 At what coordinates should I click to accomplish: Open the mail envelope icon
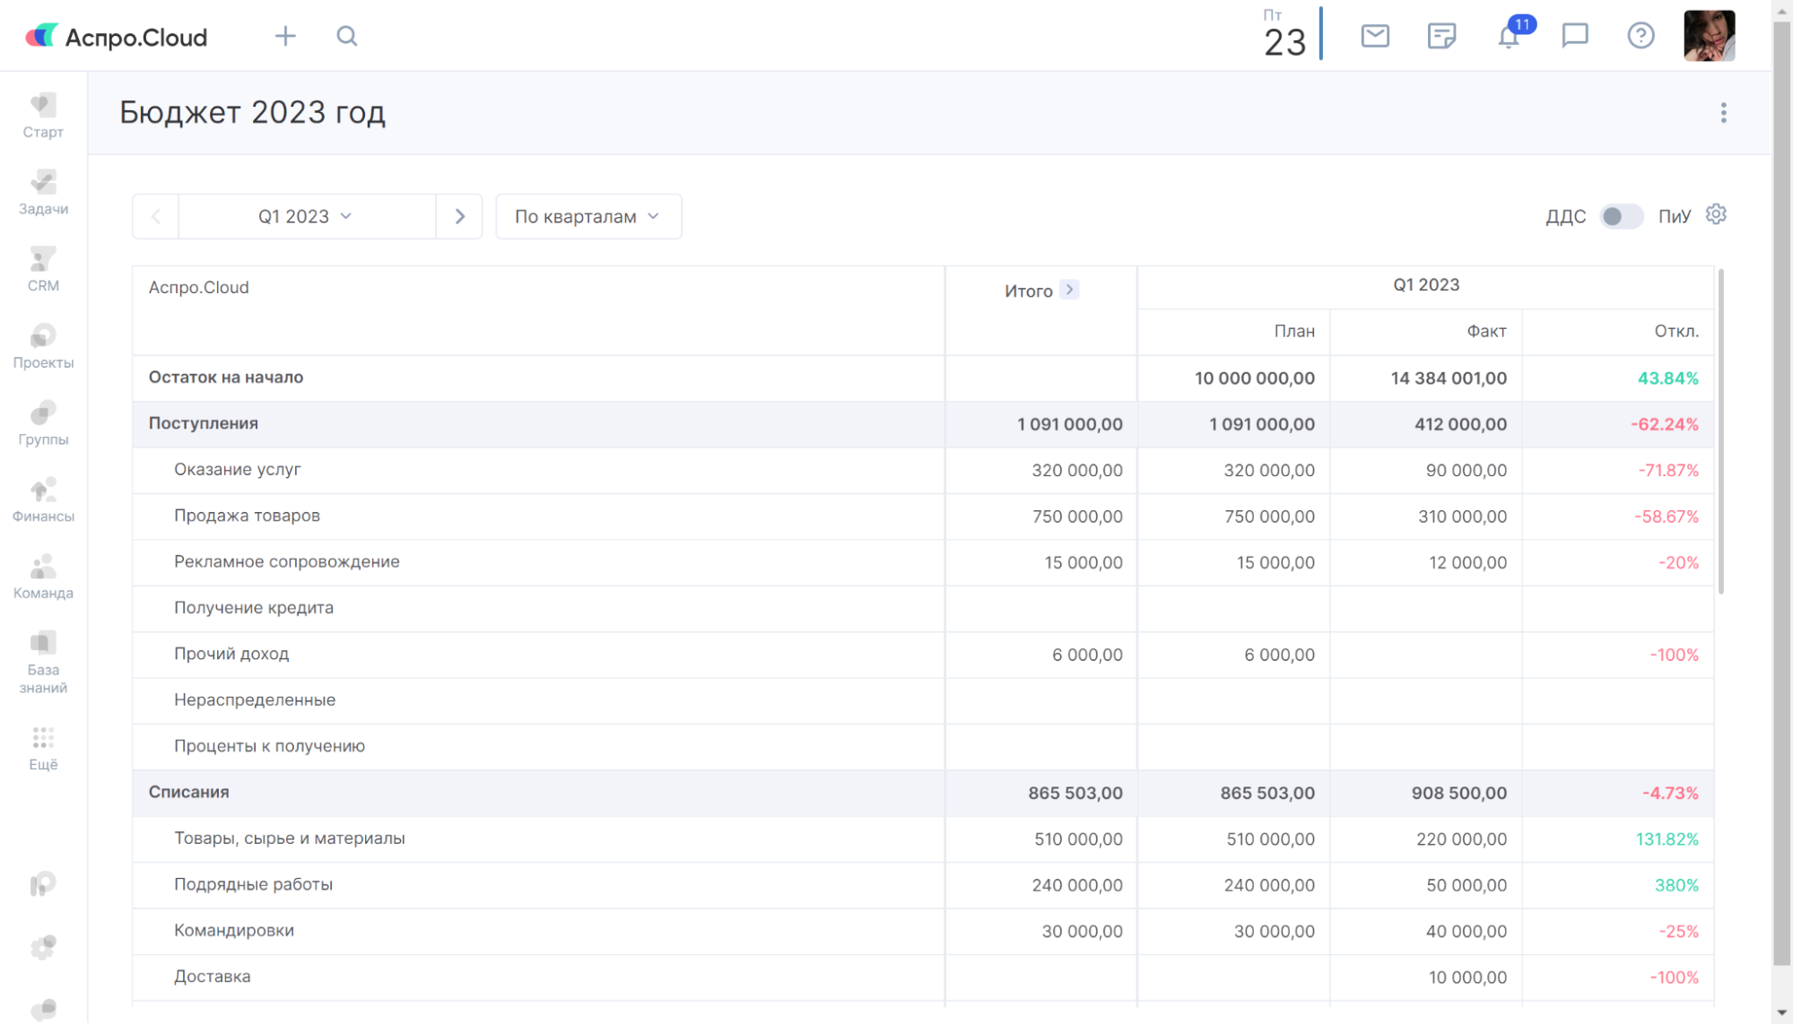click(x=1374, y=36)
